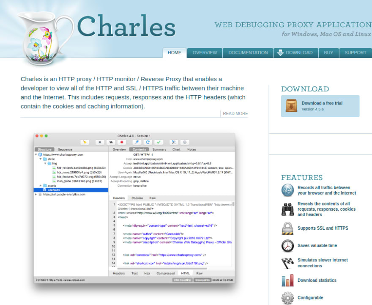Click the clock icon beside Saves valuable time
This screenshot has height=305, width=372.
[x=287, y=246]
